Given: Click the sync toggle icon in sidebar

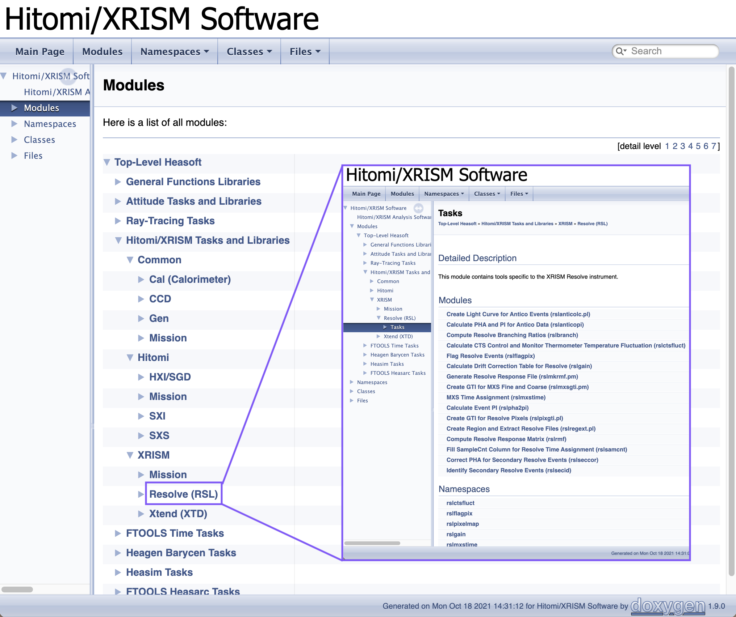Looking at the screenshot, I should (x=68, y=76).
